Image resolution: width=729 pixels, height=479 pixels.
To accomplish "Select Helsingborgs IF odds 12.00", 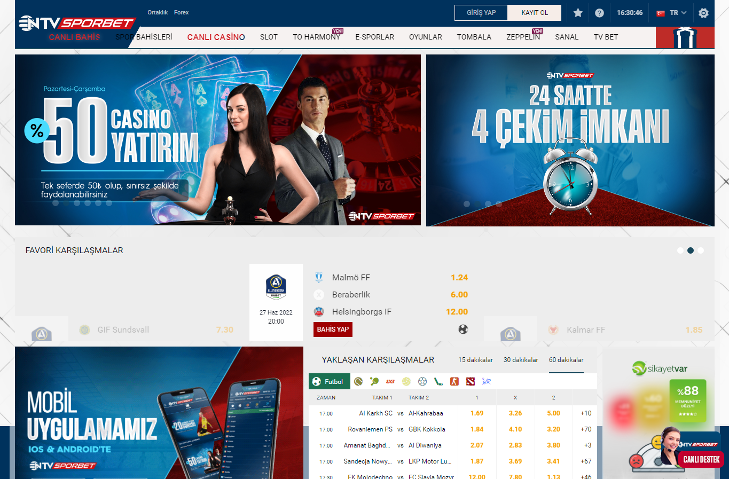I will (x=457, y=312).
